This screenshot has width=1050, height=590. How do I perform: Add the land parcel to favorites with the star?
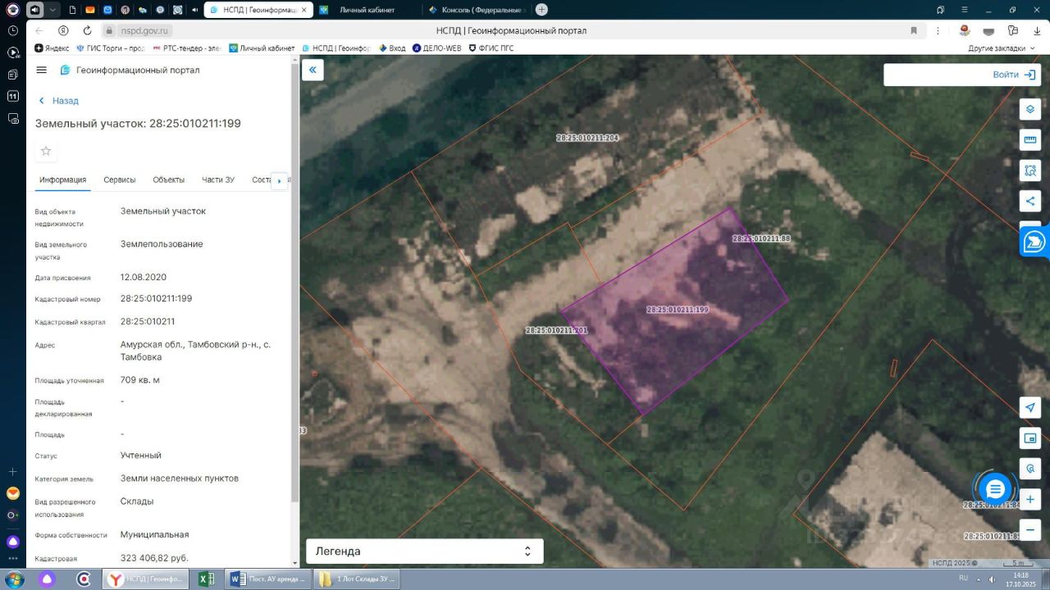pyautogui.click(x=46, y=151)
